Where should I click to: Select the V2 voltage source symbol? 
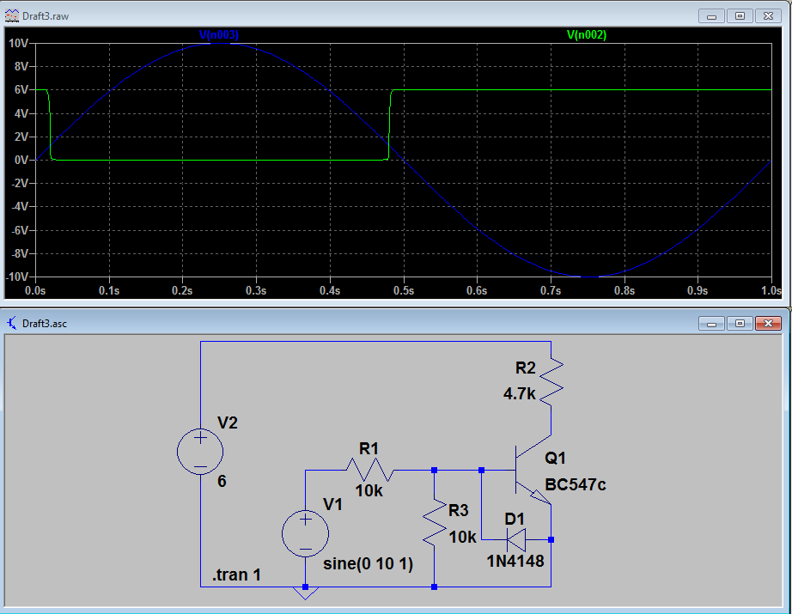[x=200, y=452]
